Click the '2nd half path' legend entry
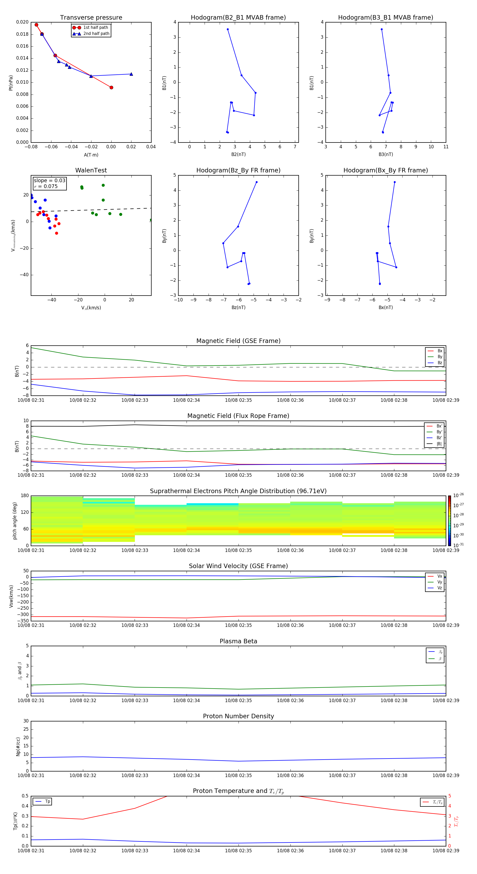This screenshot has height=874, width=477. (x=91, y=34)
